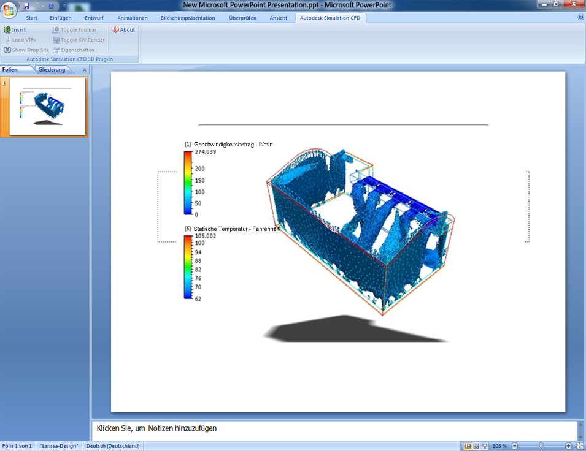Click the 105.002 temperature maximum value
The height and width of the screenshot is (451, 586).
[206, 236]
